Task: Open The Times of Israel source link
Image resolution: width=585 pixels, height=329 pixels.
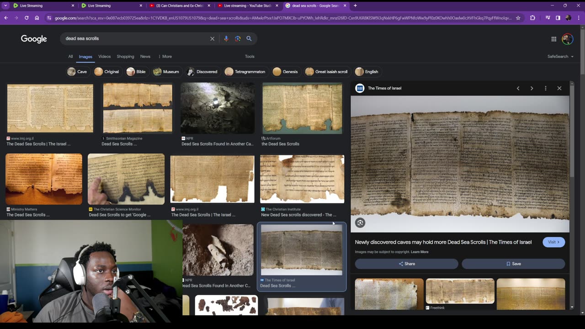Action: point(384,88)
